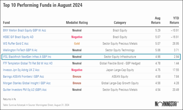Click the Top 10 Performing Funds title
The width and height of the screenshot is (183, 110).
43,5
